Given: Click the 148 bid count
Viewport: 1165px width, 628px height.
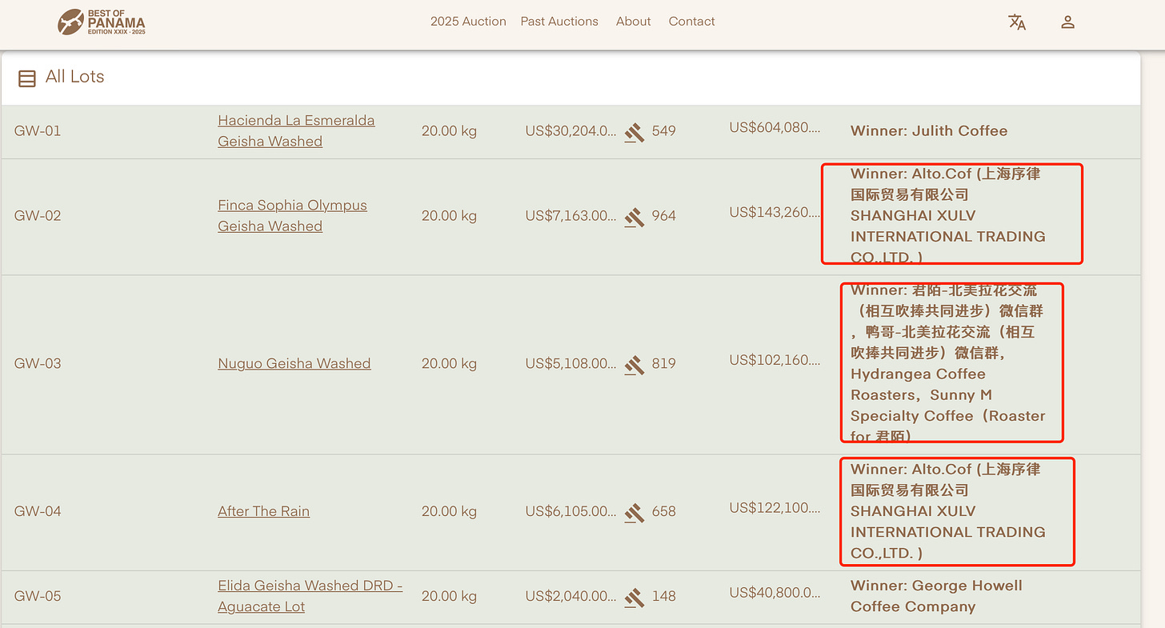Looking at the screenshot, I should 663,596.
